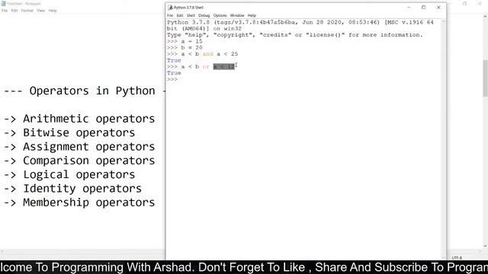Screen dimensions: 488x274
Task: Click 'Arithmetic operators' line in Notepad
Action: 88,119
